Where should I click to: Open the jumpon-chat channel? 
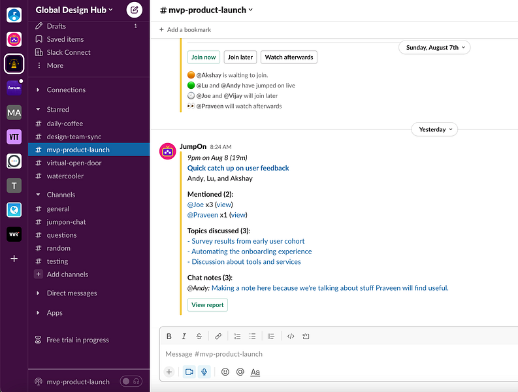(89, 221)
